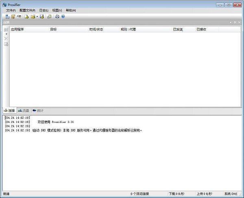This screenshot has height=198, width=244.
Task: Click the log line about 本地 DNS 服务可用
Action: coord(74,130)
